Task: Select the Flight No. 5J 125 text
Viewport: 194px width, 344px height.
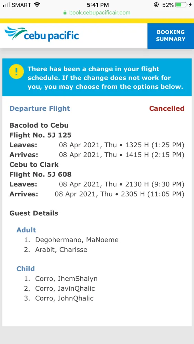Action: (x=40, y=135)
